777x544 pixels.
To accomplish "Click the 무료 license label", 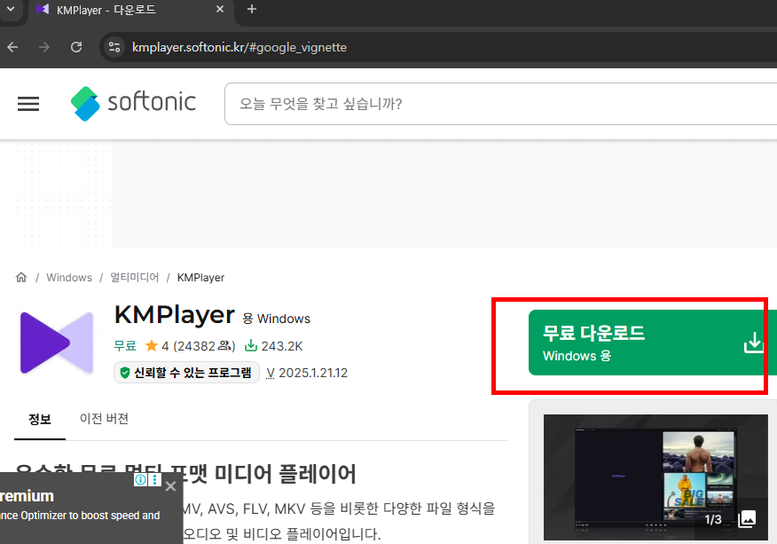I will [x=125, y=345].
